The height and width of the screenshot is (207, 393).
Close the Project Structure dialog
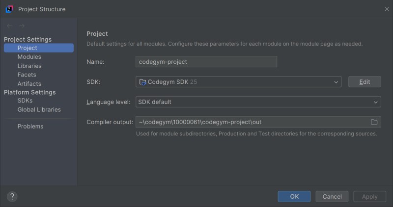[x=386, y=9]
